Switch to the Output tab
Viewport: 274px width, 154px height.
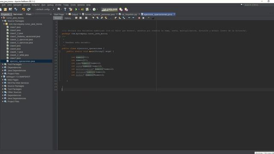point(74,15)
